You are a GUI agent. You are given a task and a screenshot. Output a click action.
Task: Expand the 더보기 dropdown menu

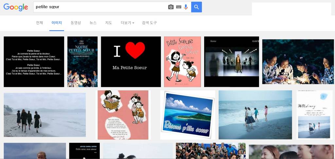click(127, 23)
